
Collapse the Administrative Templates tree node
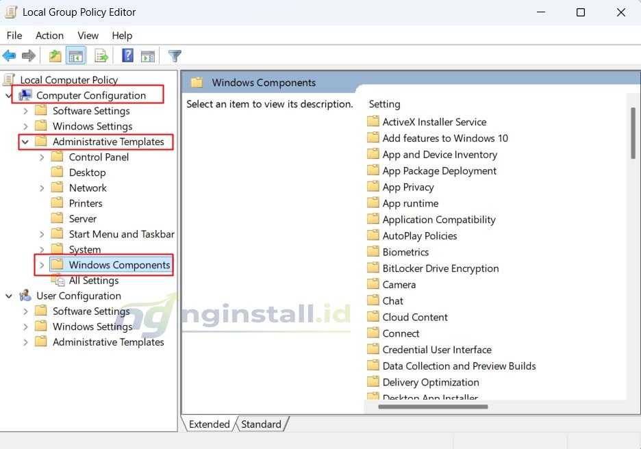click(x=25, y=142)
